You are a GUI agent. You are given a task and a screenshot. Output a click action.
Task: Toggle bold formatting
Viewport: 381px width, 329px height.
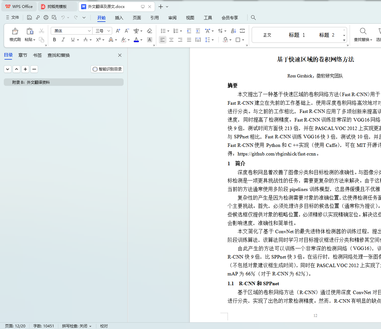55,40
